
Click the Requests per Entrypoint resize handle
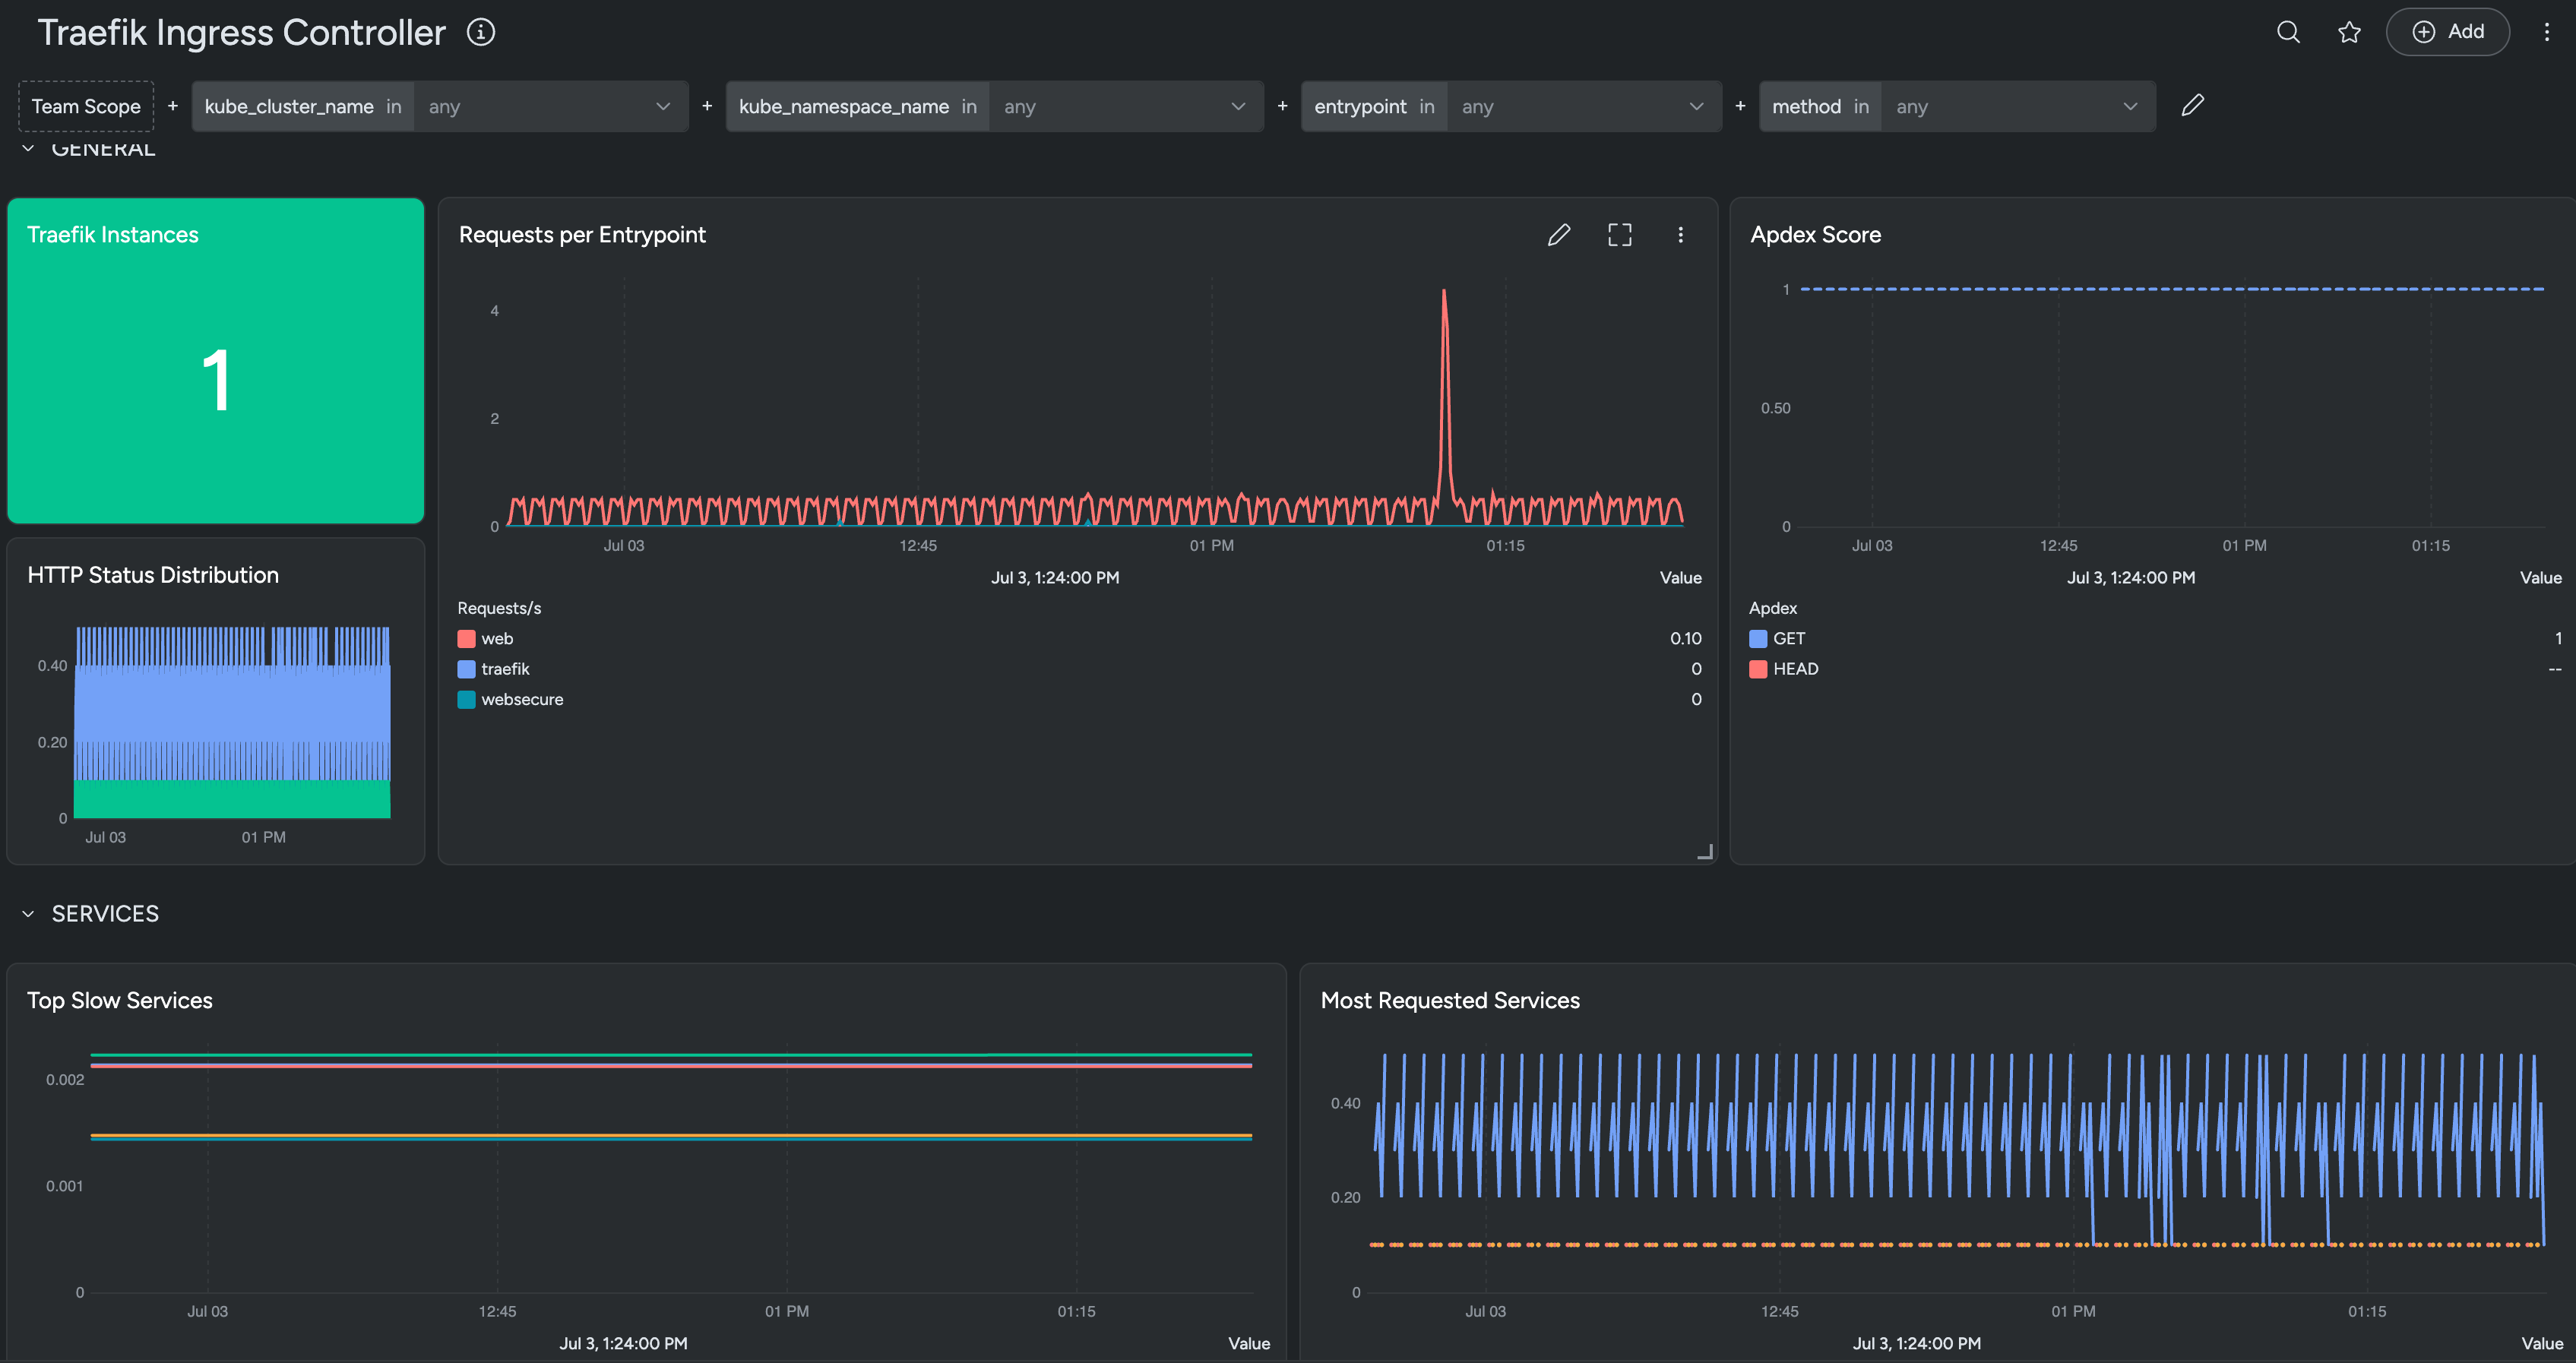[1705, 852]
